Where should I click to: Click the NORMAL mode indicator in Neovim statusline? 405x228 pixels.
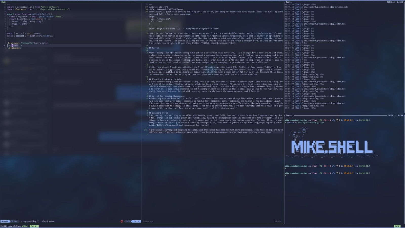(x=5, y=221)
